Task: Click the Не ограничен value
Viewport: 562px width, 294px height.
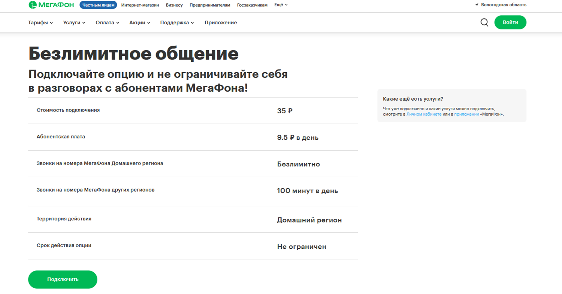Action: (302, 247)
